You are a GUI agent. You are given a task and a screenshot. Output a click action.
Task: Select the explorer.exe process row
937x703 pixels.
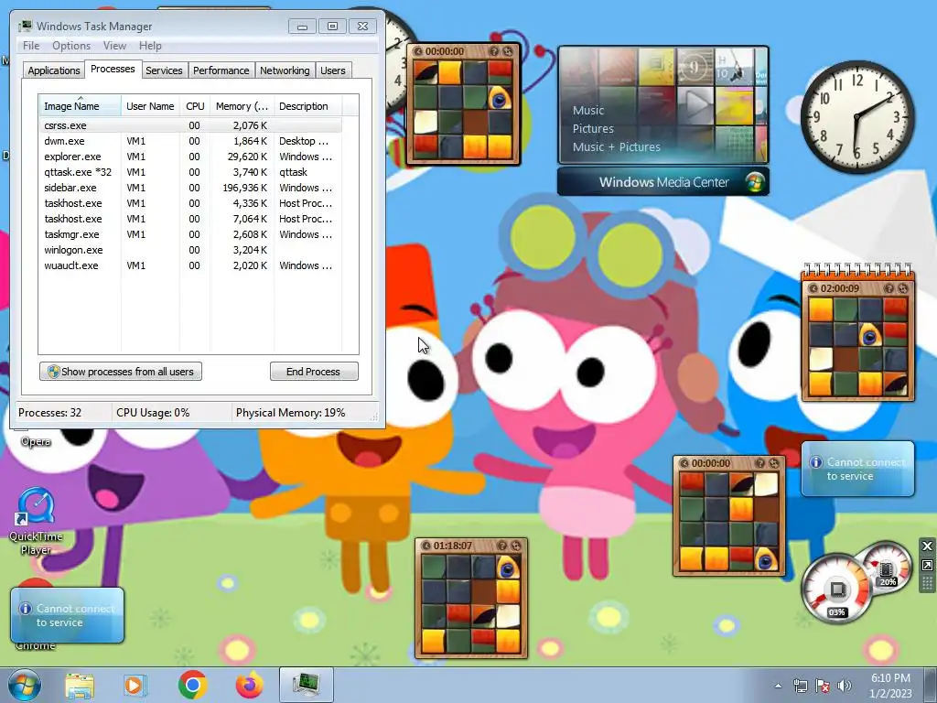(190, 157)
